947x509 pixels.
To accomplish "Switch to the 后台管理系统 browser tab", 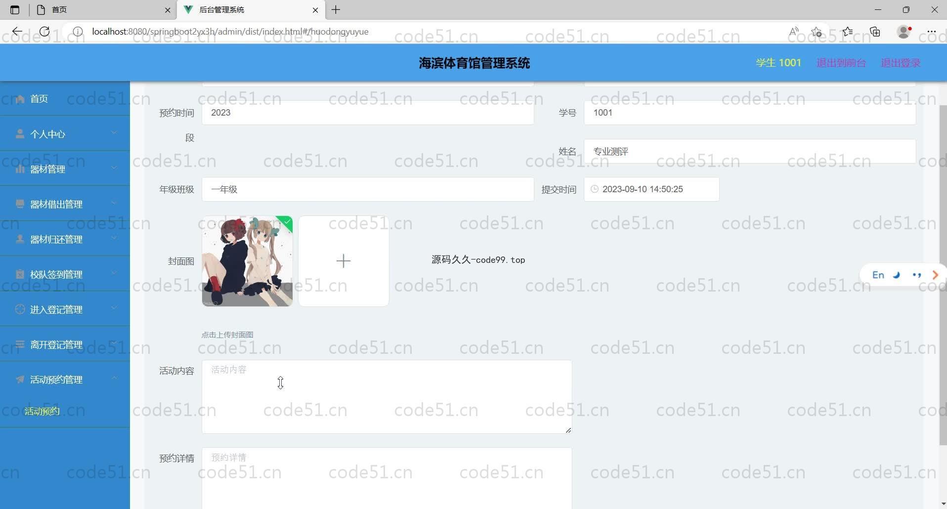I will coord(250,10).
